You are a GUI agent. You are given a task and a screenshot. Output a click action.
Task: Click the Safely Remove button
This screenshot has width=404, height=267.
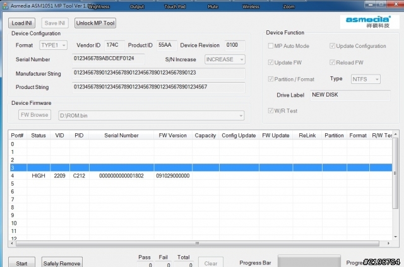pyautogui.click(x=62, y=263)
